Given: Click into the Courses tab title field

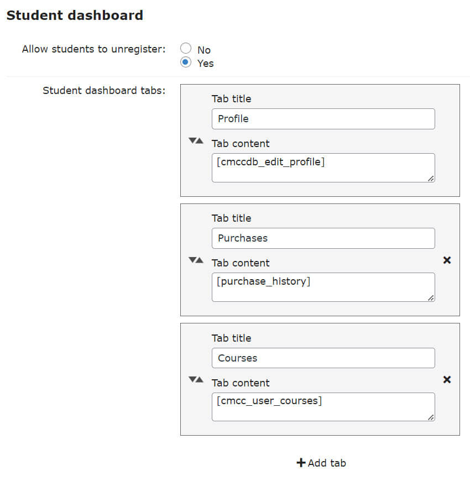Looking at the screenshot, I should coord(323,358).
